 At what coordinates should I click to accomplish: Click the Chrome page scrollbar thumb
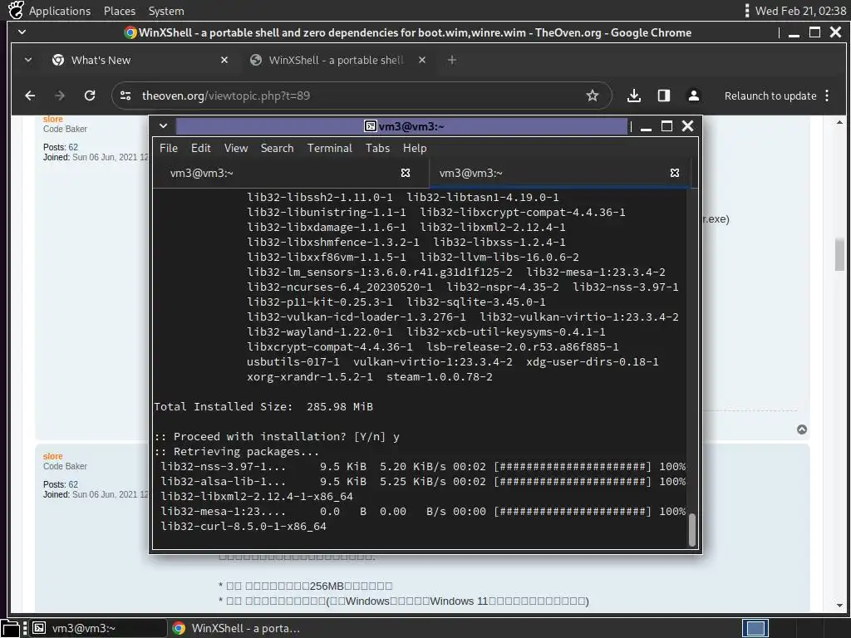tap(839, 254)
